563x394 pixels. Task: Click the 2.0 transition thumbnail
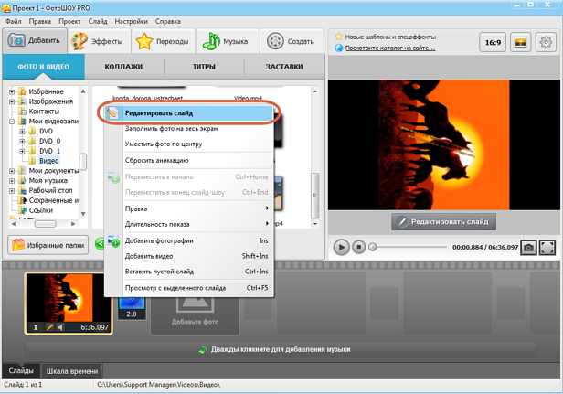coord(132,308)
